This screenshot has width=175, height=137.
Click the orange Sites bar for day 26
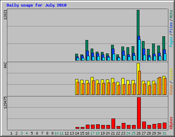[x=139, y=83]
